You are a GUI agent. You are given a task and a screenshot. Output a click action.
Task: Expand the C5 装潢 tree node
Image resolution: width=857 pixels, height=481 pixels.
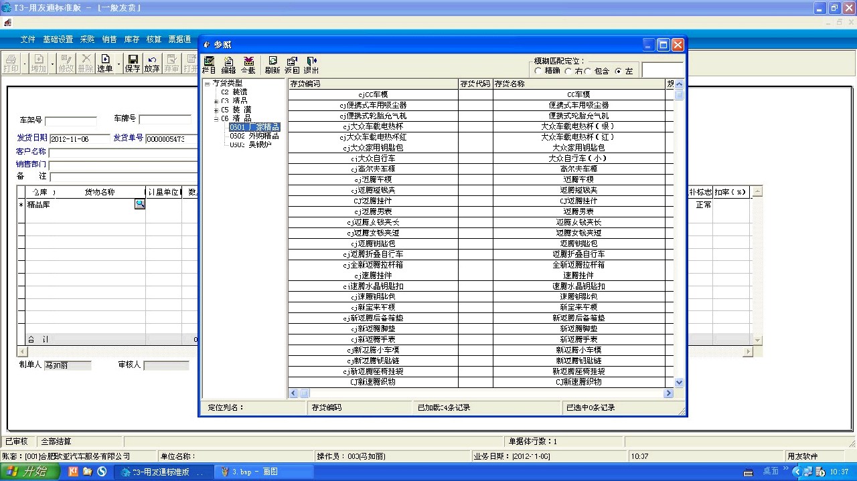(x=216, y=110)
